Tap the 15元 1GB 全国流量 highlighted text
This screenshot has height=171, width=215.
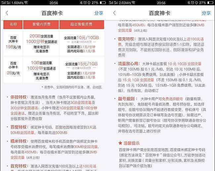(138, 80)
